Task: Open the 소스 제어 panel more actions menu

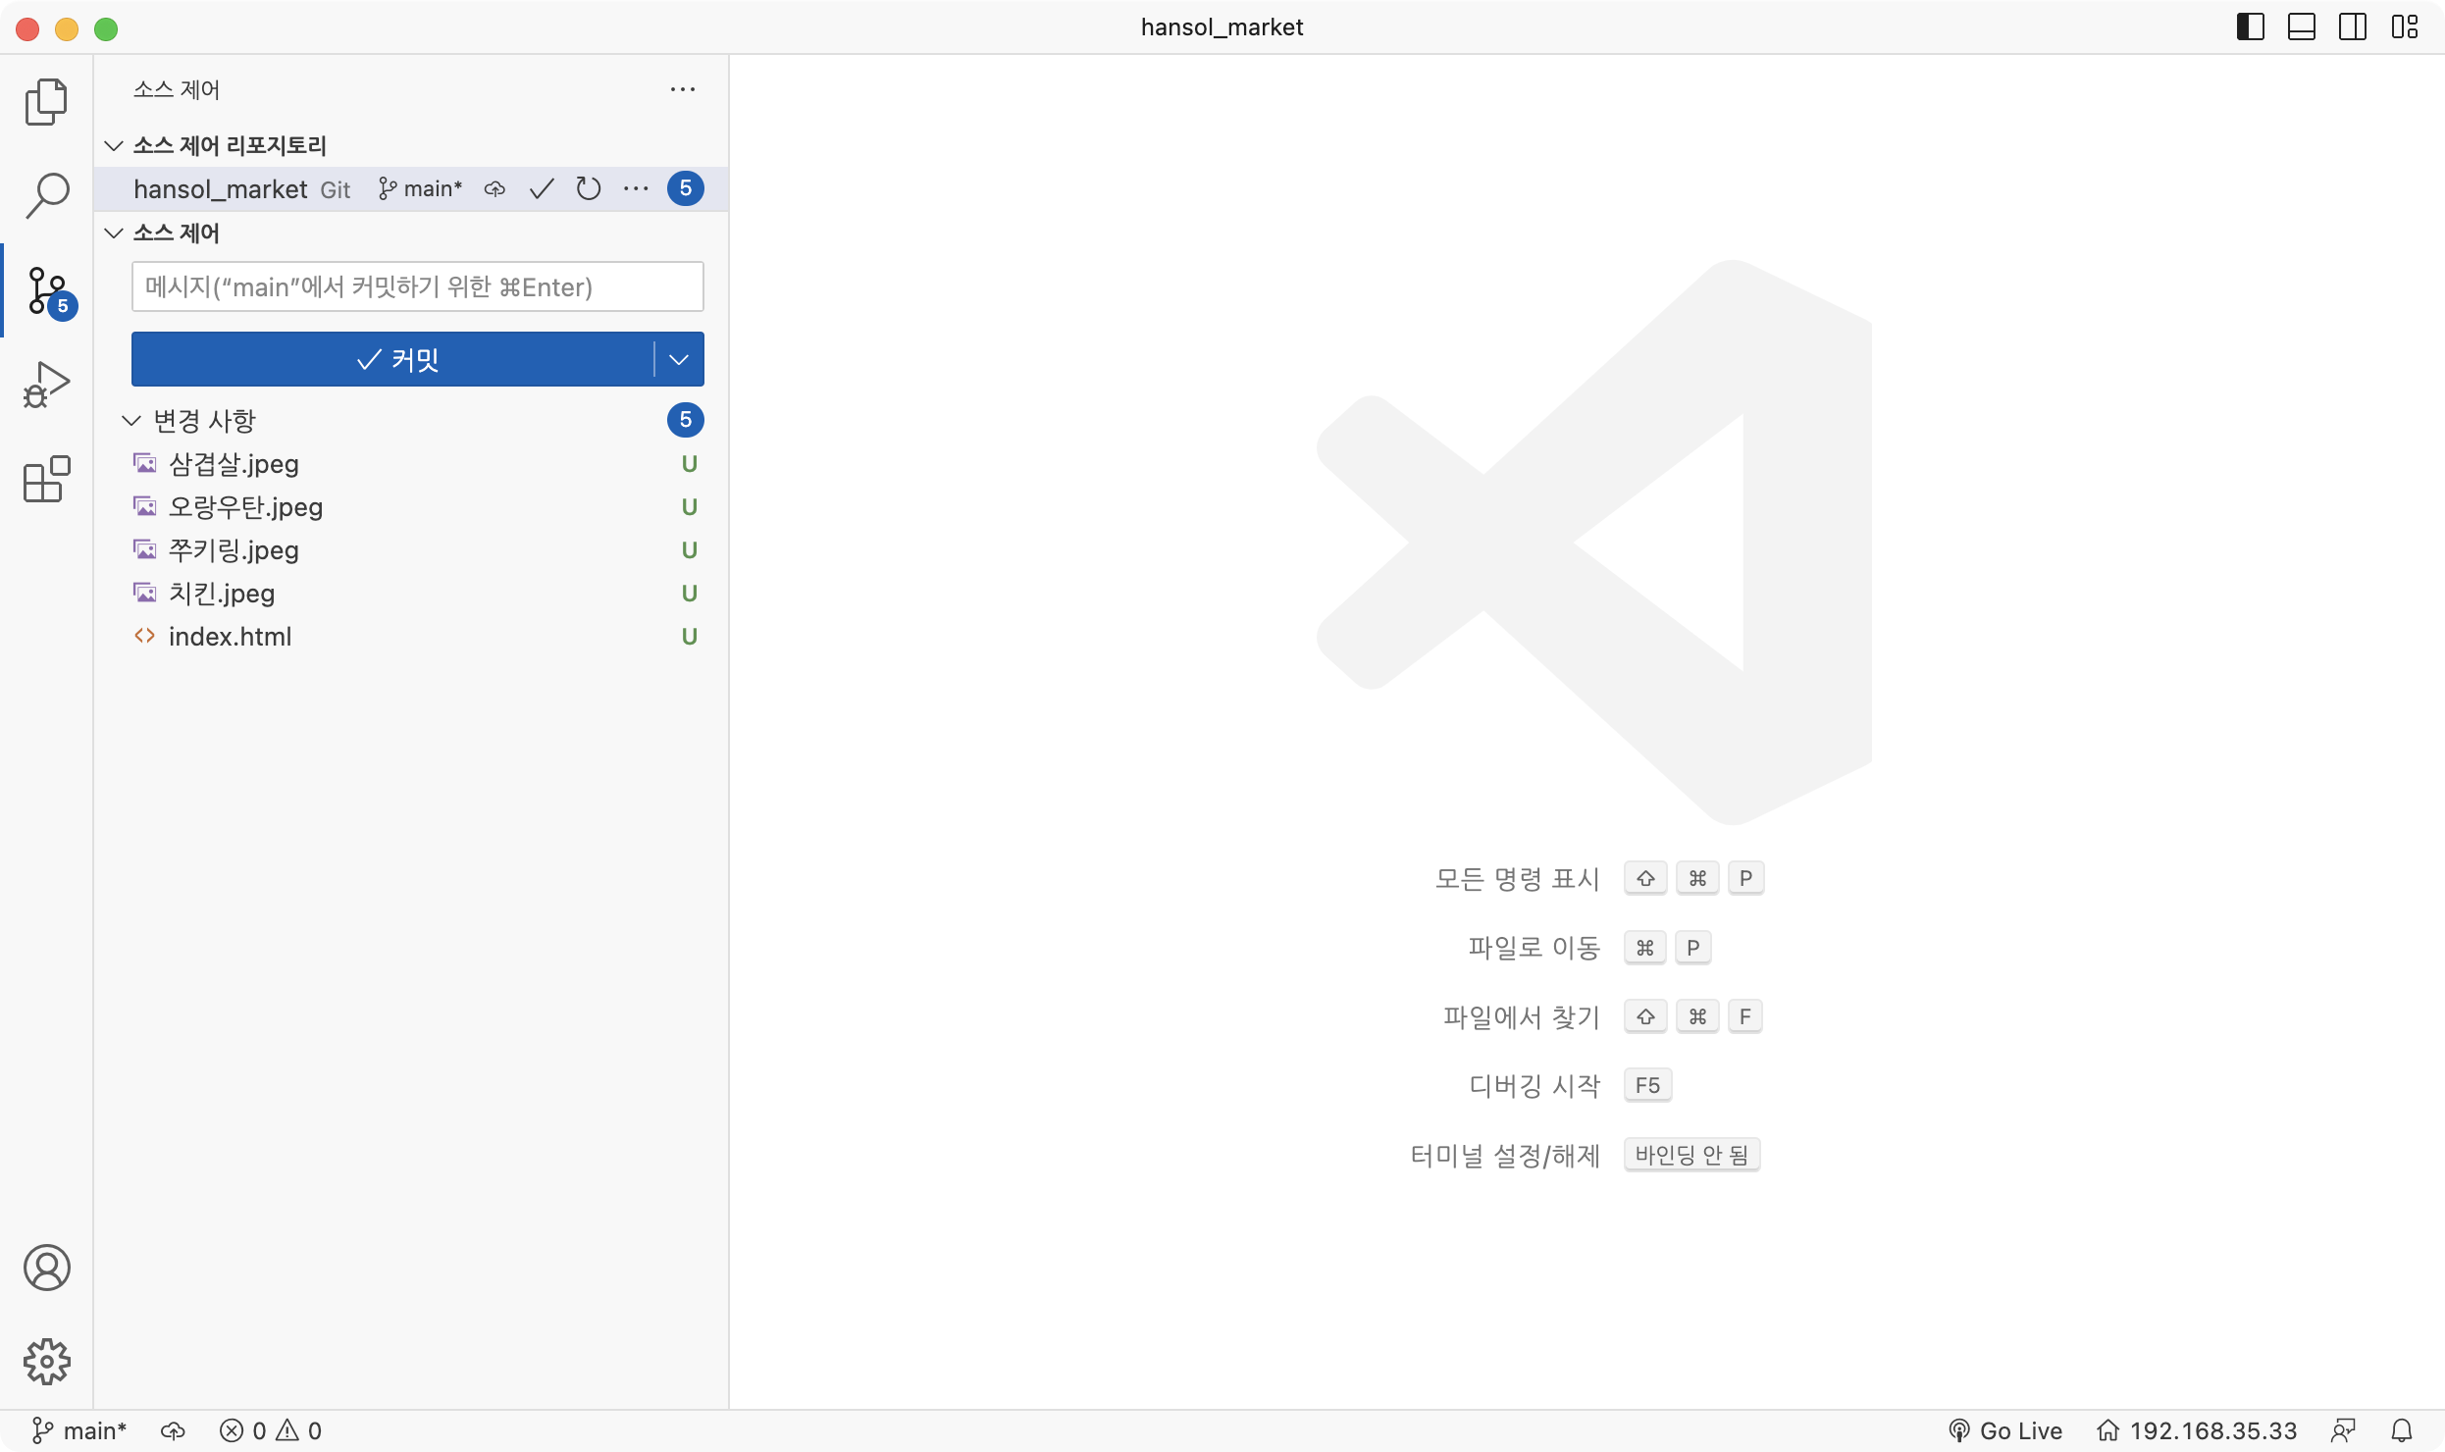Action: [x=683, y=89]
